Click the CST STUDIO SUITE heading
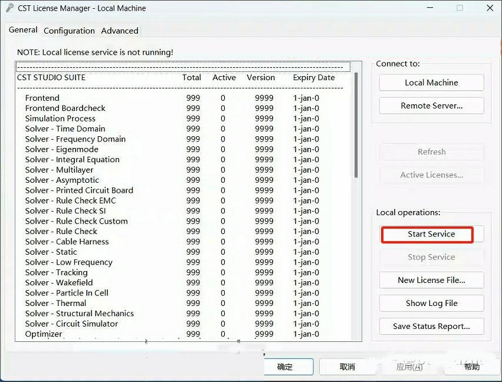This screenshot has height=382, width=502. (x=51, y=77)
